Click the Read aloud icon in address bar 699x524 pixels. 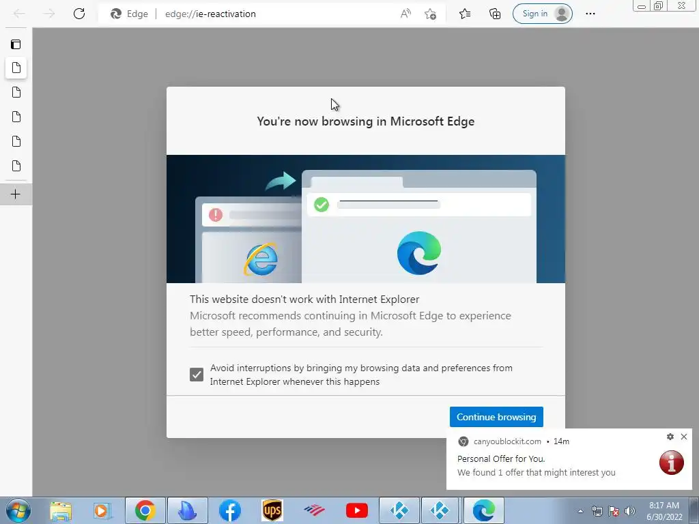click(405, 14)
